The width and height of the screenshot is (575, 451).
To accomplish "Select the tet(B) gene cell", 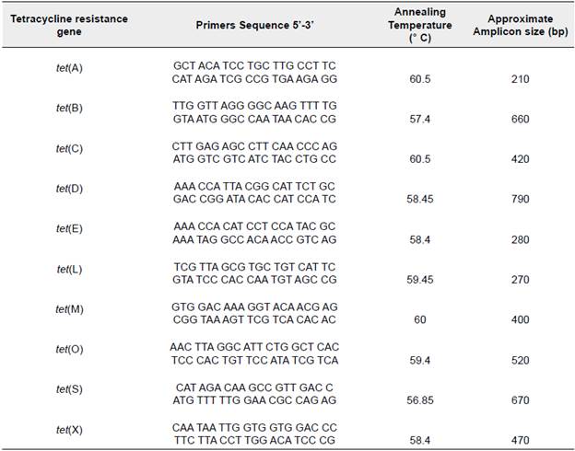I will 70,108.
